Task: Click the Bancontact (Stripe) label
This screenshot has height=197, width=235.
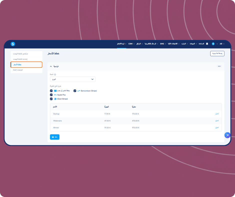Action: click(89, 91)
